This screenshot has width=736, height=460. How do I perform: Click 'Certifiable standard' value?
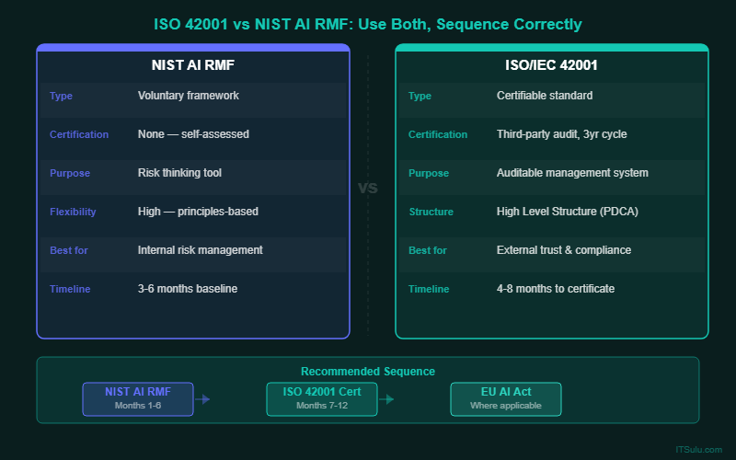point(545,96)
